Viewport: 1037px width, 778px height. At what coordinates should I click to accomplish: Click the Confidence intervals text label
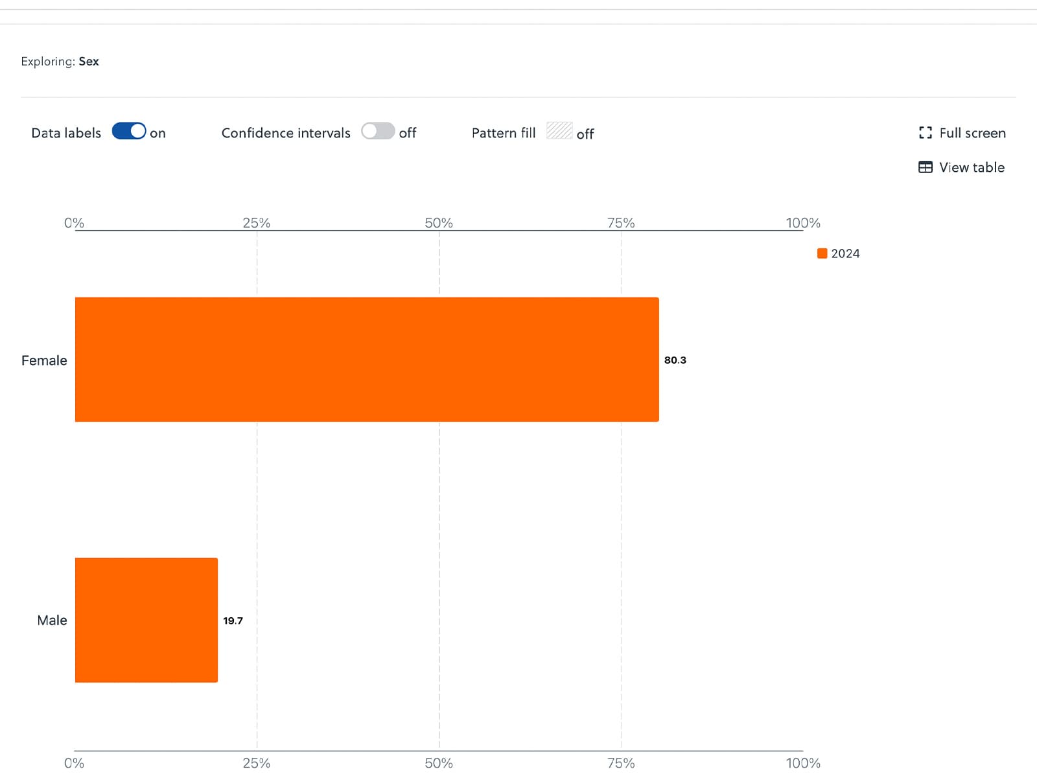[286, 133]
